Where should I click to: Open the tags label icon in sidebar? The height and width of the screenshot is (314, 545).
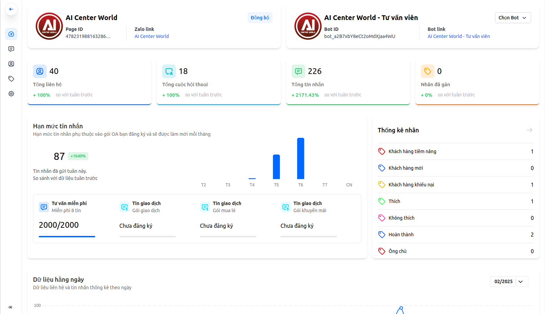point(11,79)
